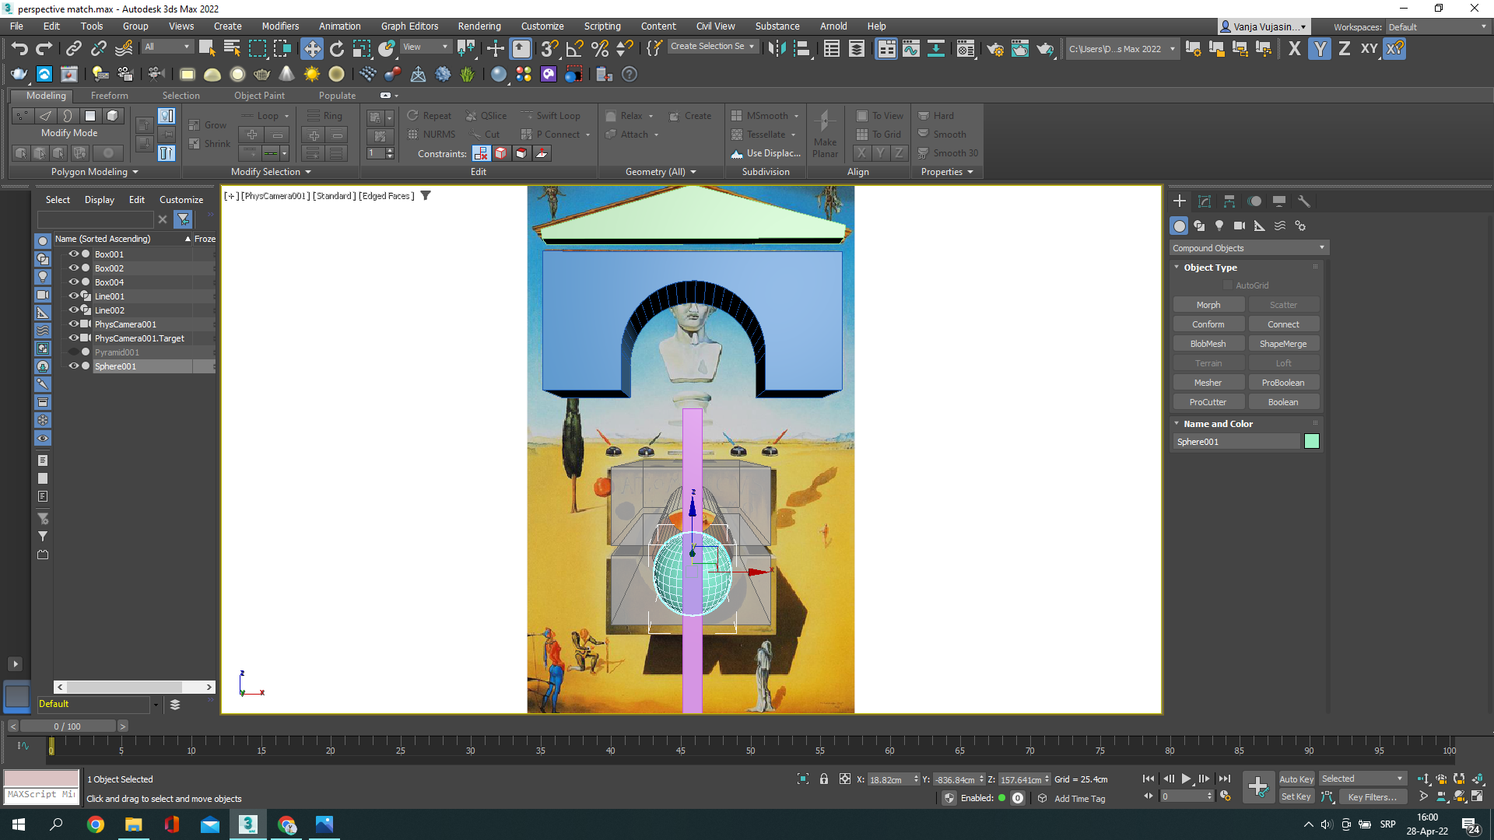The image size is (1494, 840).
Task: Click the Key Filters button
Action: [x=1373, y=797]
